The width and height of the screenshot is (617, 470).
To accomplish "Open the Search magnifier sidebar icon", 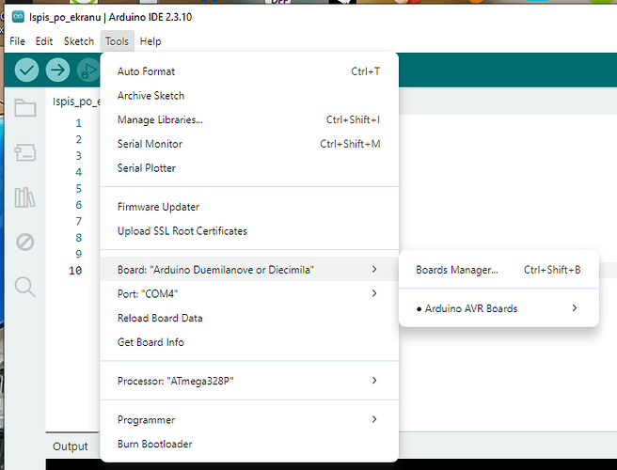I will 25,287.
